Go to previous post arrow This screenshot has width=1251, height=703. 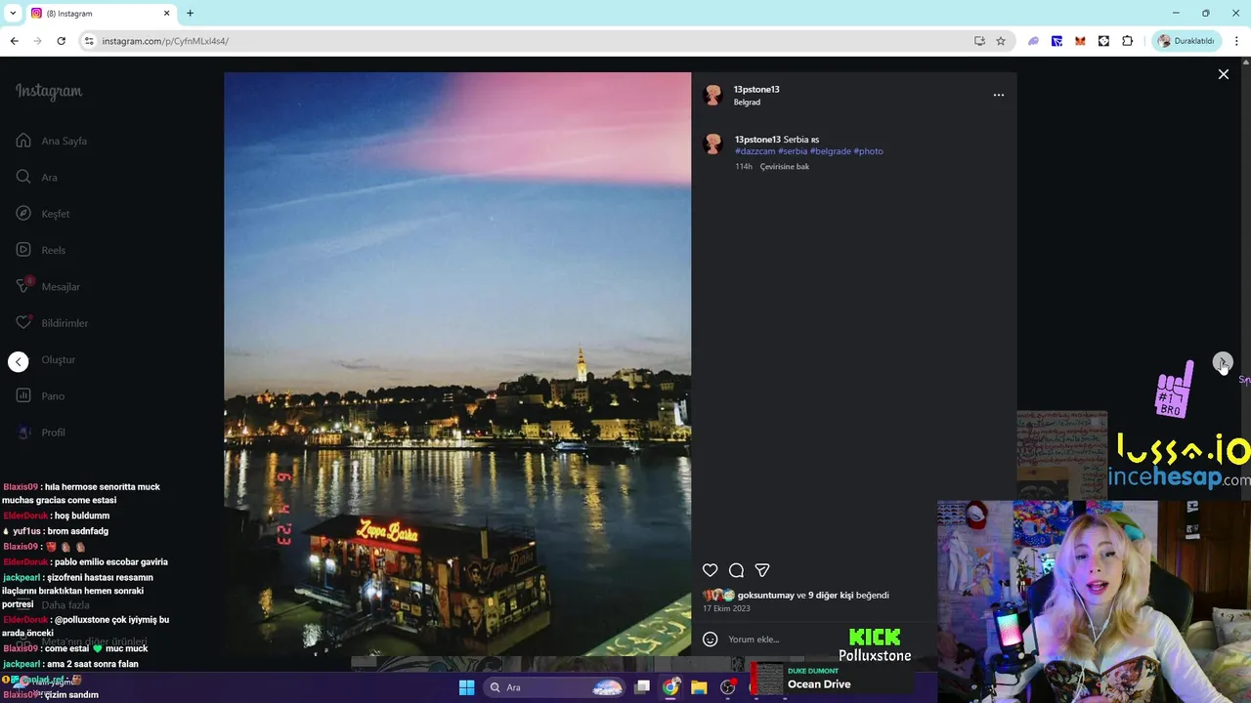(x=19, y=362)
